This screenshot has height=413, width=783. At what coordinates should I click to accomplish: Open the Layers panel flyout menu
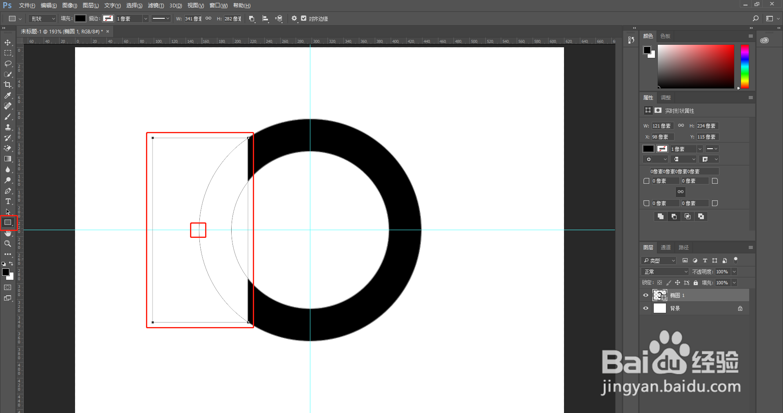coord(750,248)
